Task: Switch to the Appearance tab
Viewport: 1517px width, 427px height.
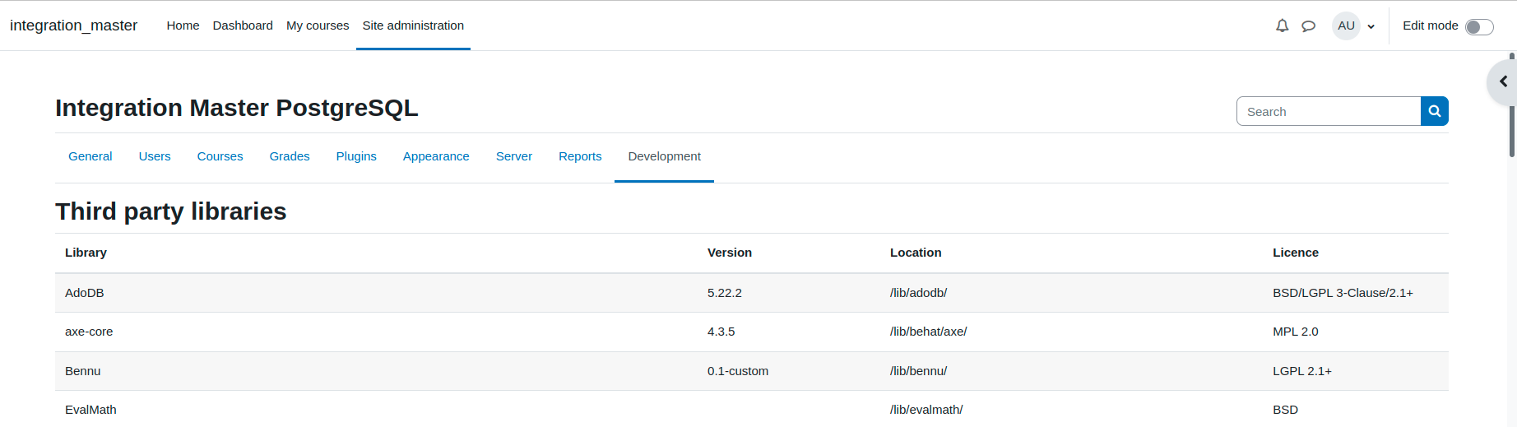Action: click(436, 156)
